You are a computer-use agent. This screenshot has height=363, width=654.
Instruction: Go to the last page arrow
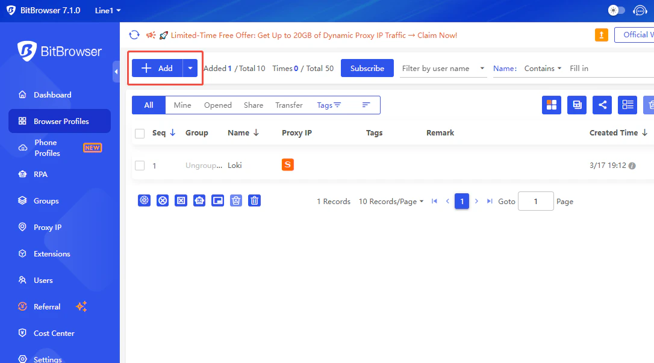click(490, 201)
